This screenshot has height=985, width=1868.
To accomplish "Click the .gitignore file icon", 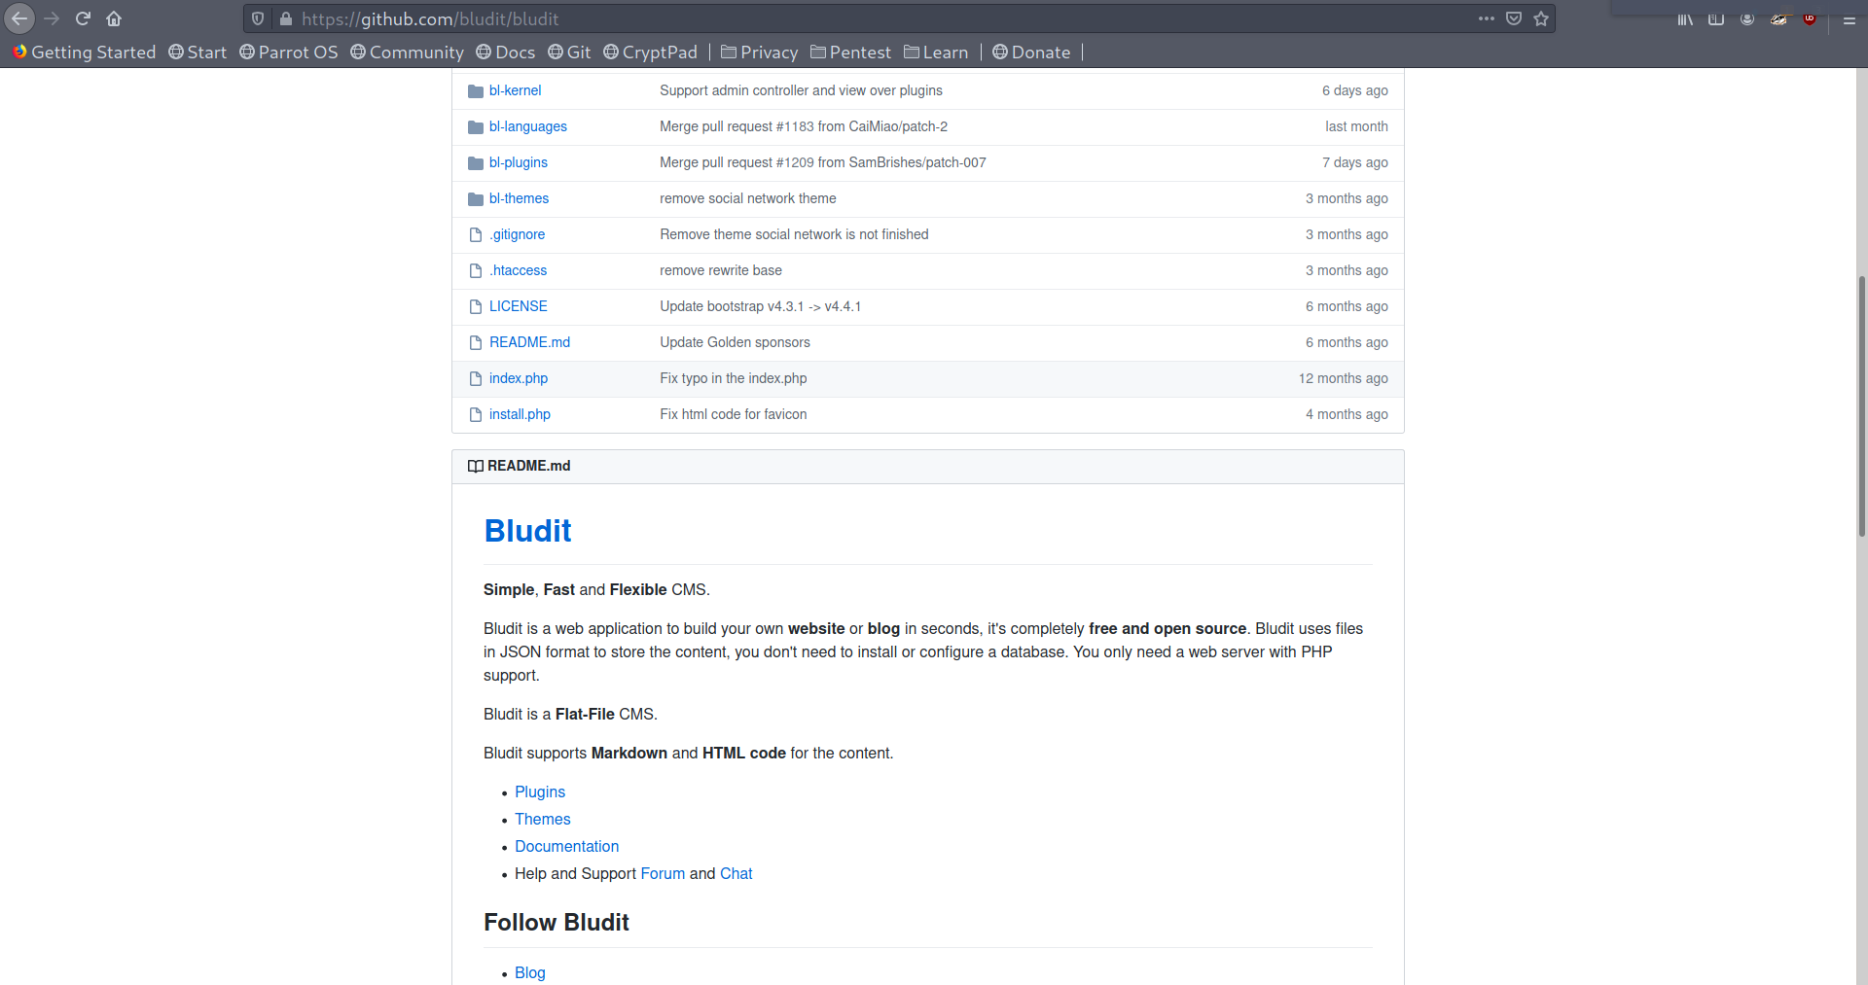I will [x=476, y=234].
